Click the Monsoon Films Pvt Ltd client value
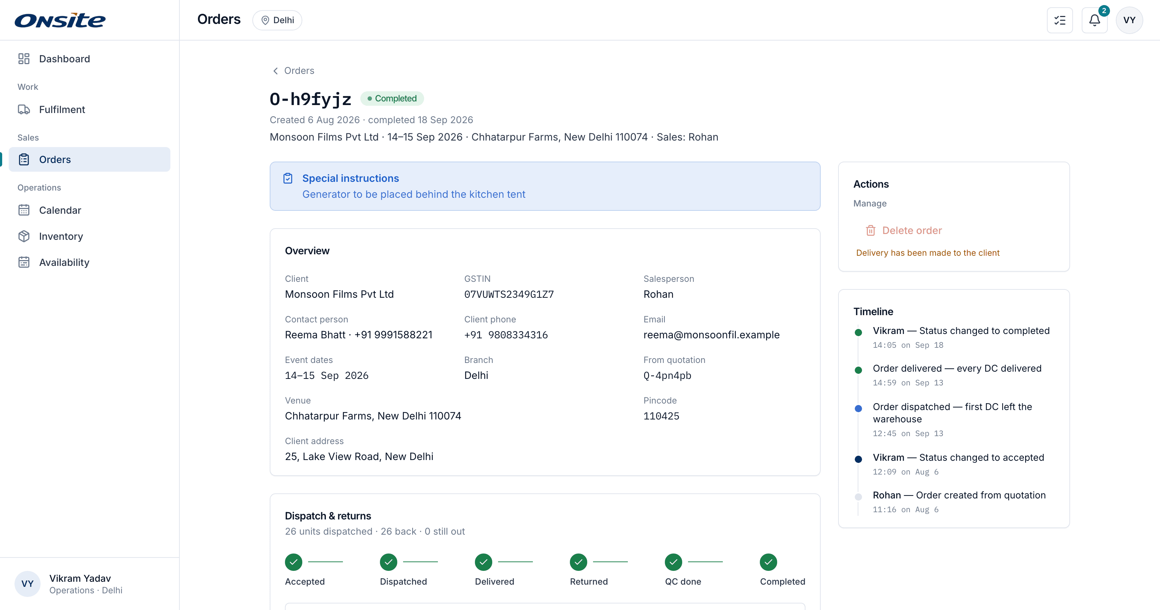Viewport: 1160px width, 610px height. coord(339,294)
